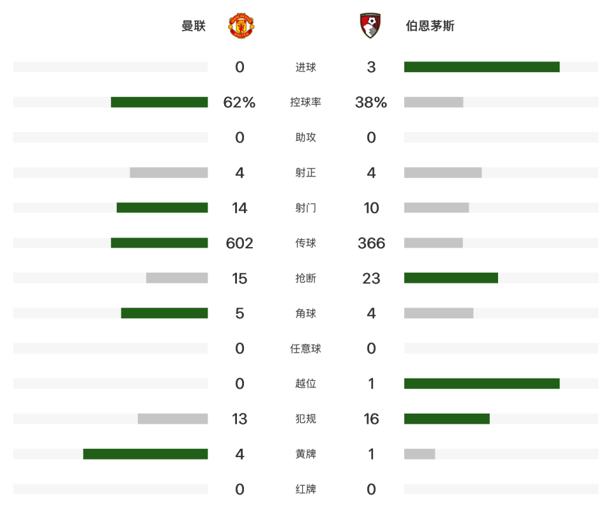Image resolution: width=613 pixels, height=517 pixels.
Task: Click Bournemouth's green 抢断 tackles bar
Action: tap(451, 278)
